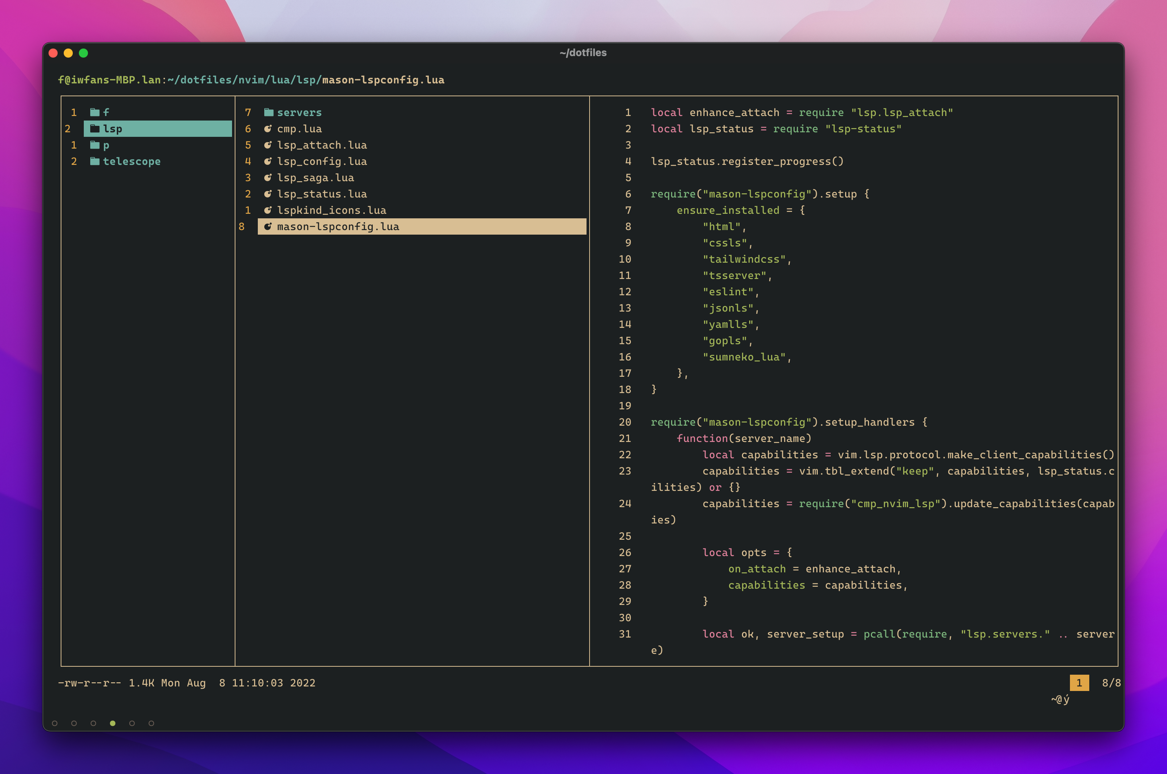Click the folder icon named p
Screen dimensions: 1167x774
[x=95, y=145]
